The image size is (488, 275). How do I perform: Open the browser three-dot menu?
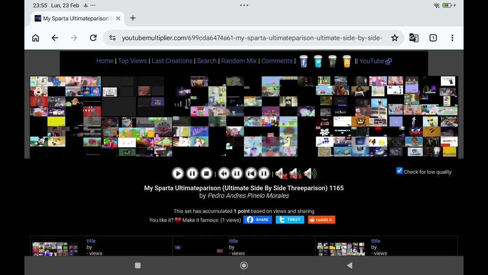(452, 38)
